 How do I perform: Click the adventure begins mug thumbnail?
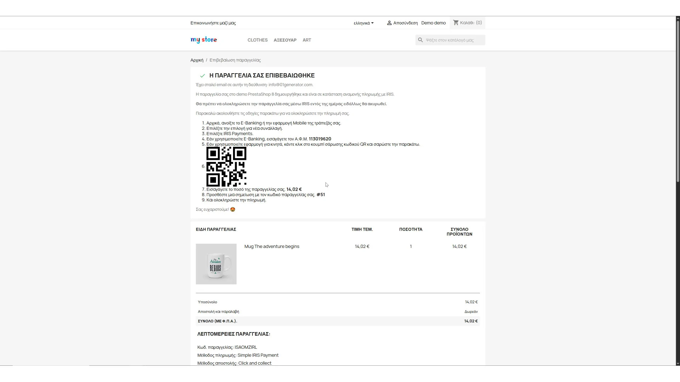point(216,264)
